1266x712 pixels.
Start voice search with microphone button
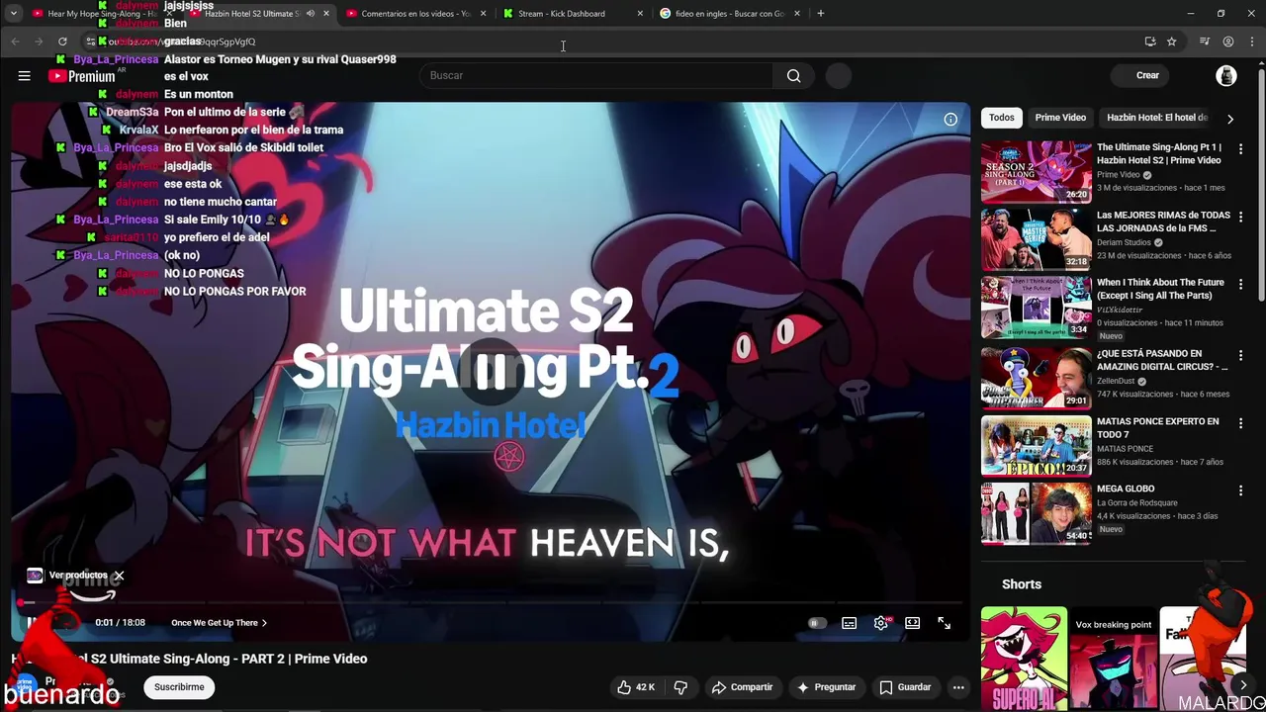pos(838,75)
